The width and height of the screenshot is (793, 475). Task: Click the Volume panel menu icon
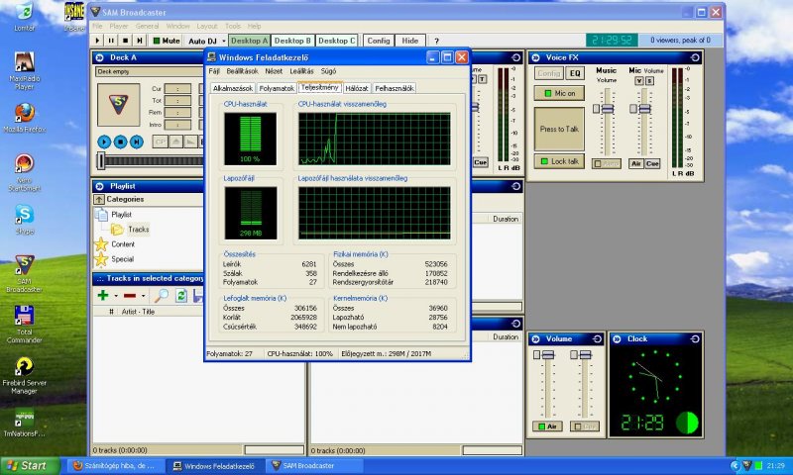point(535,339)
